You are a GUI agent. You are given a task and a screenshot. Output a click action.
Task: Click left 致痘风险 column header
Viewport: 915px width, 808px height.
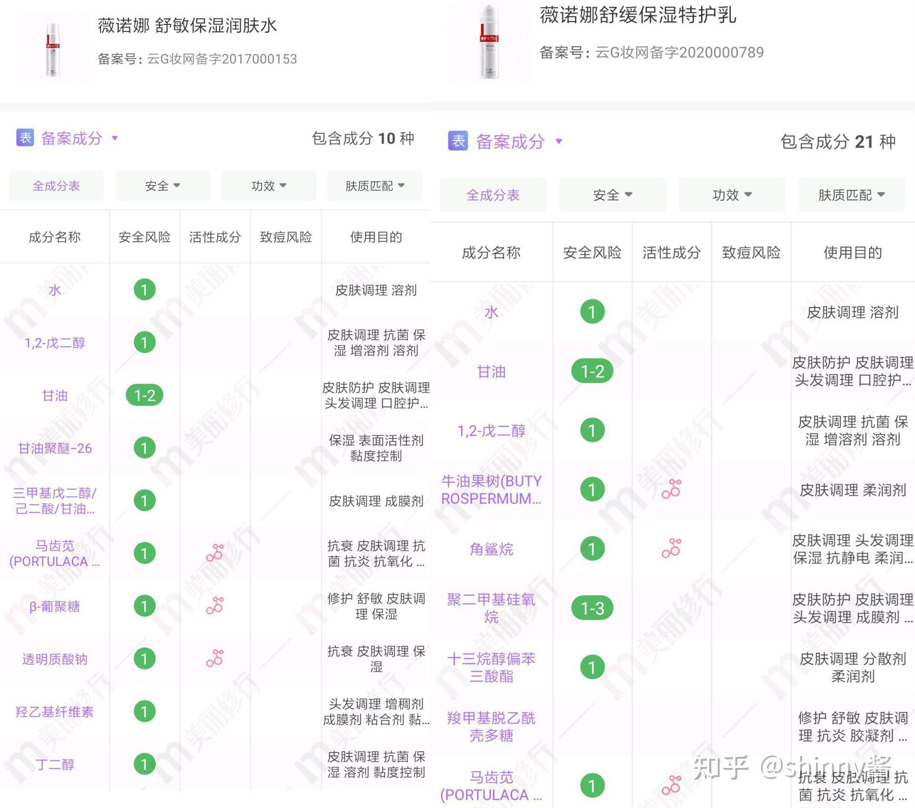(286, 237)
